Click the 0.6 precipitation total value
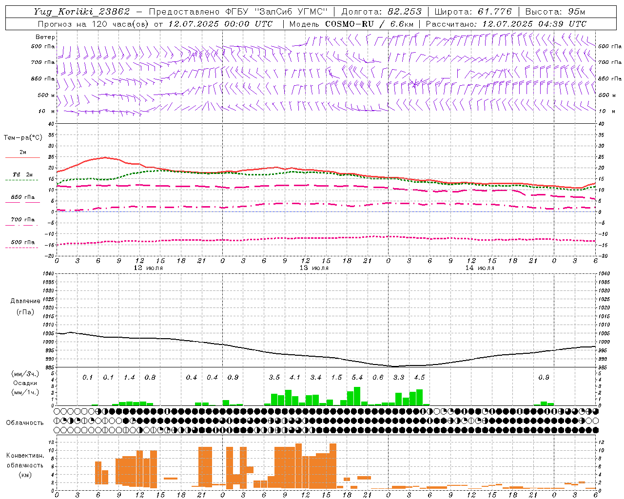The height and width of the screenshot is (499, 624). [x=378, y=378]
